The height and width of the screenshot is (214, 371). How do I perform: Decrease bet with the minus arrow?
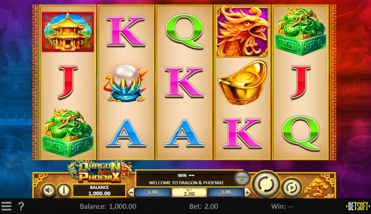tap(131, 193)
